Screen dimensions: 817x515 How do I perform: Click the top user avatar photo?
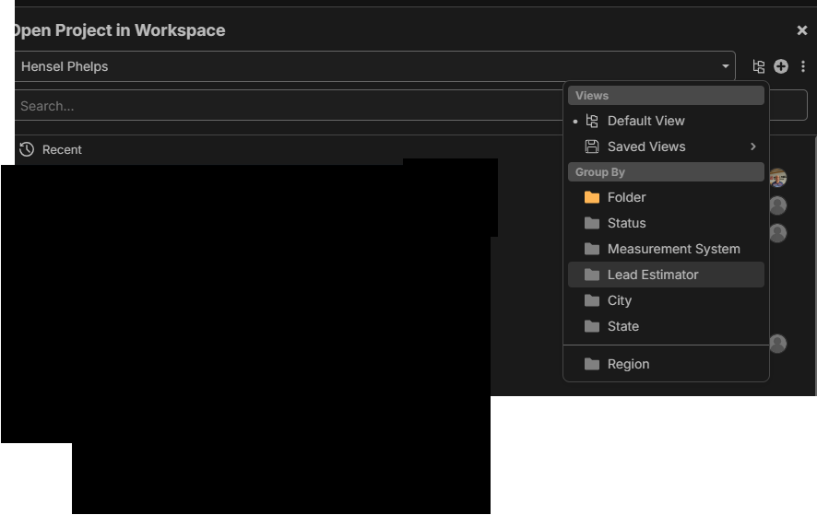tap(777, 178)
